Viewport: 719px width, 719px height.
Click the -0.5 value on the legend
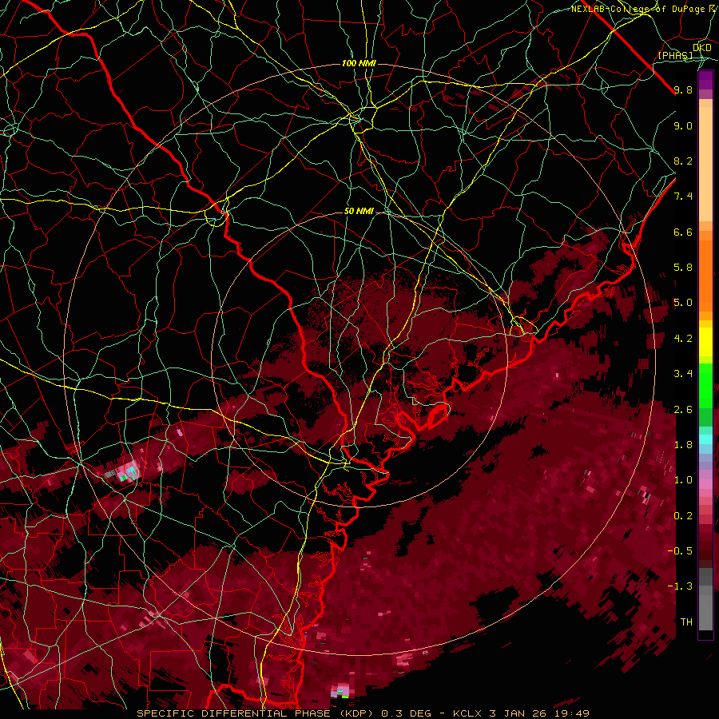click(680, 551)
